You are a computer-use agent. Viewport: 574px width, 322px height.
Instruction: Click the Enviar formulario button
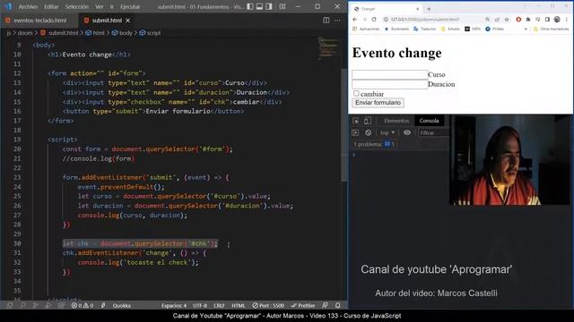[x=378, y=103]
